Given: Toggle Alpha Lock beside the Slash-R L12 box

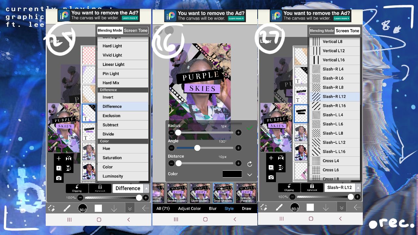Looking at the screenshot, I should 312,188.
